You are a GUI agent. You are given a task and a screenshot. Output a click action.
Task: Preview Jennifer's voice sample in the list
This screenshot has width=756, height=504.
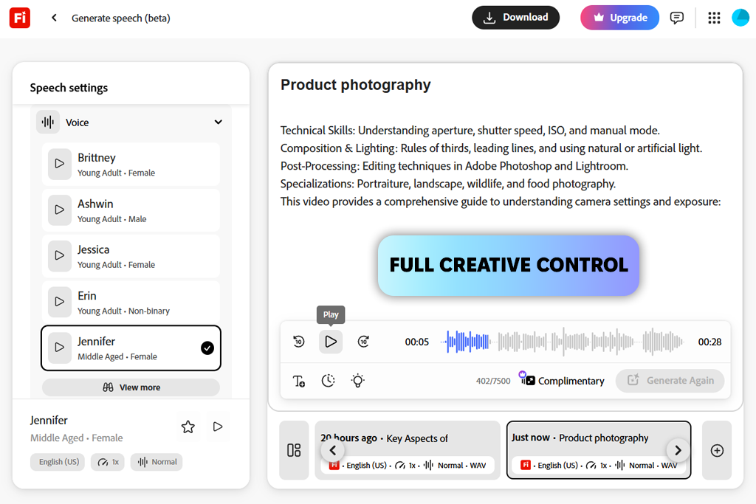tap(59, 348)
